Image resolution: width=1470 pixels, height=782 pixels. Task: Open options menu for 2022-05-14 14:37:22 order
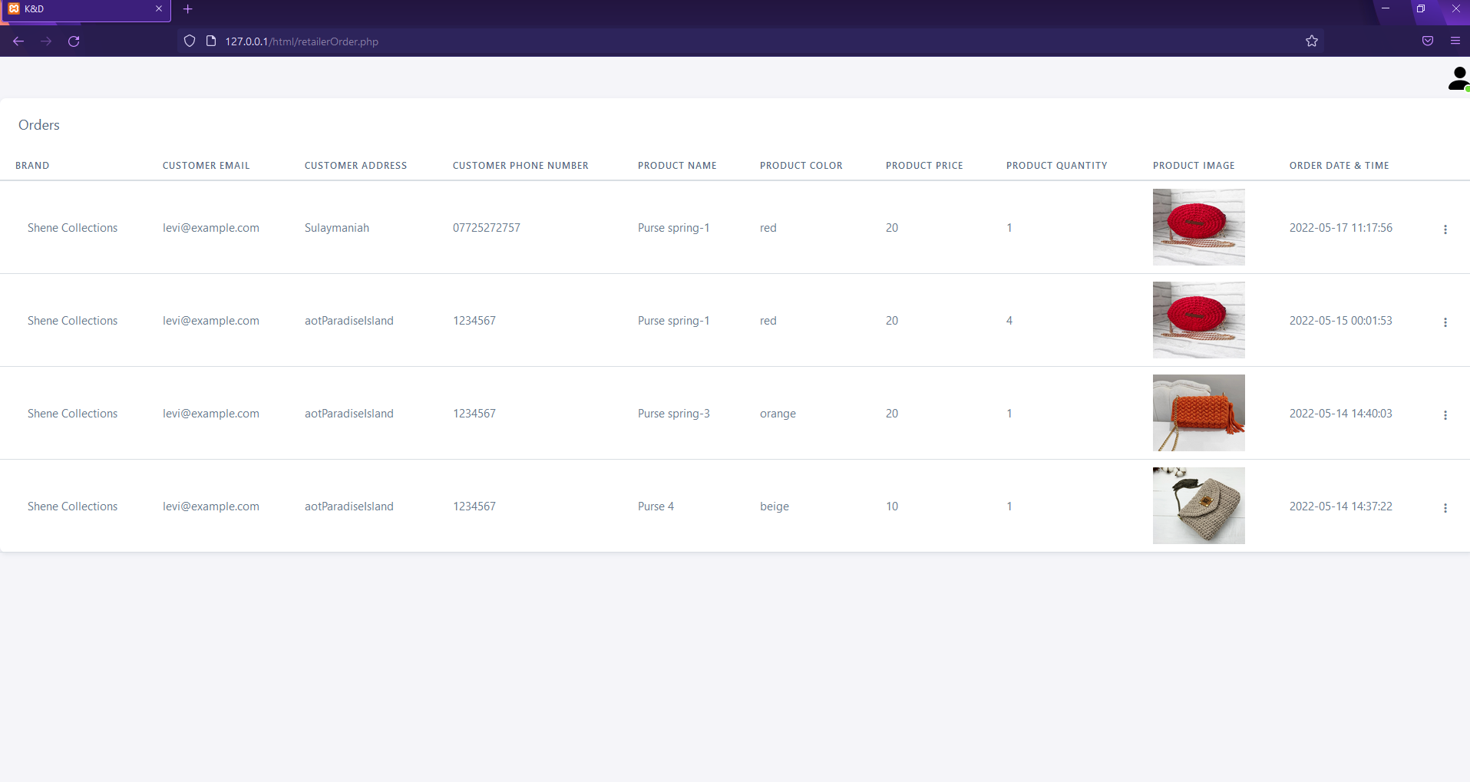point(1445,508)
